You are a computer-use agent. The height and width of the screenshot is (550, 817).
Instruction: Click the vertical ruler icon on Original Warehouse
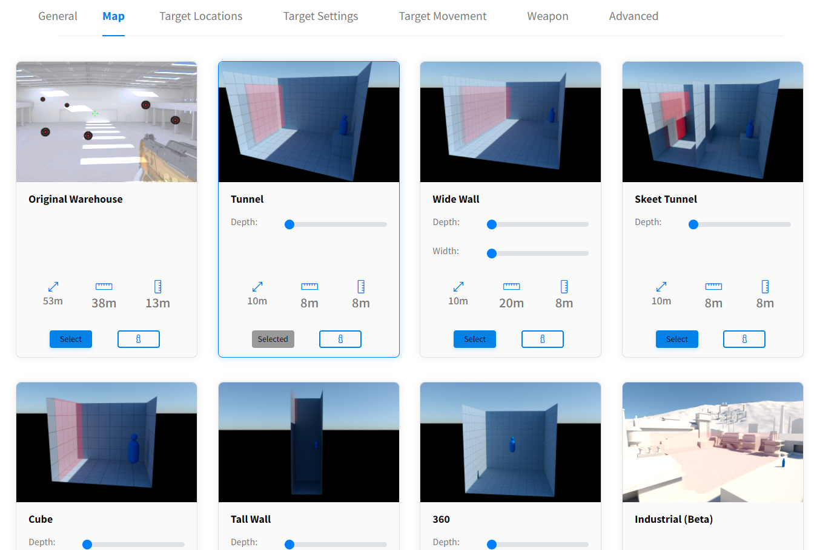157,286
